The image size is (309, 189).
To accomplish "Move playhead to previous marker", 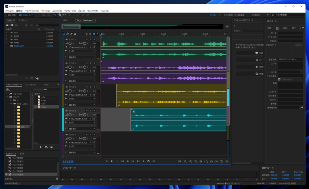I will click(122, 161).
